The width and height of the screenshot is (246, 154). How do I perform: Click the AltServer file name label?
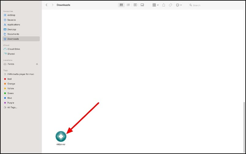point(61,144)
